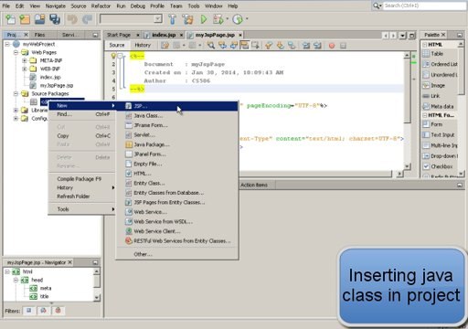Click the Navigator scrollbar up arrow

[97, 271]
